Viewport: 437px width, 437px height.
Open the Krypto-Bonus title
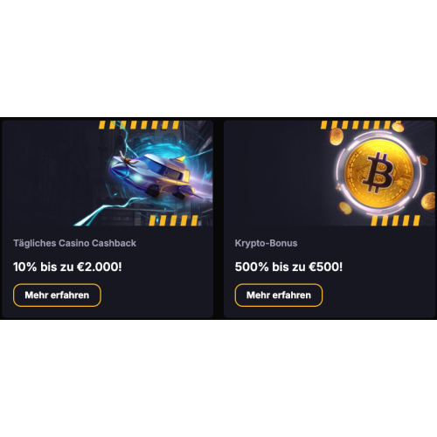point(266,243)
